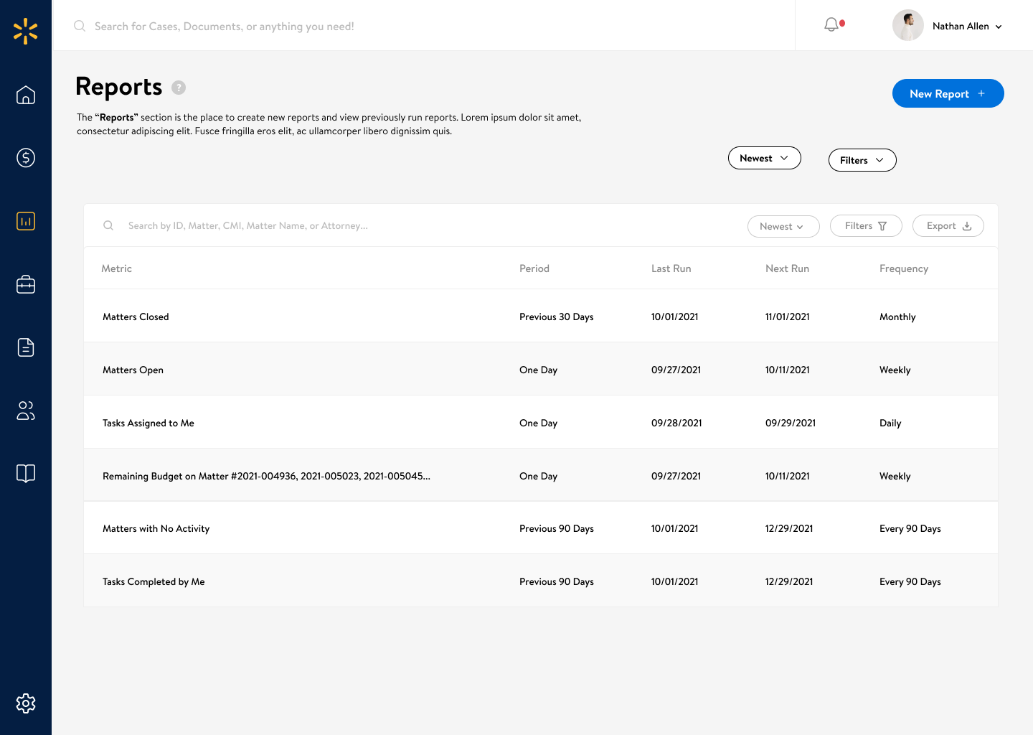Open the Home icon in sidebar
1033x735 pixels.
[x=26, y=95]
